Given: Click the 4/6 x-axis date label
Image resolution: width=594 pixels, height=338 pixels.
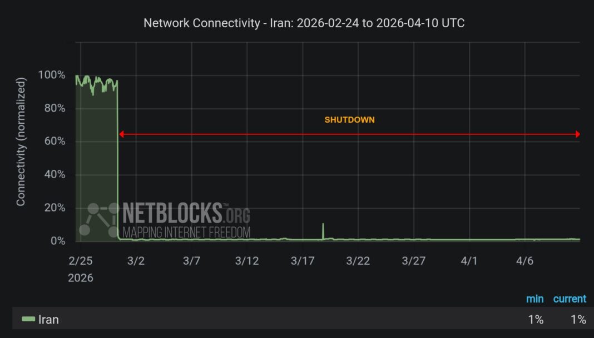Looking at the screenshot, I should point(525,260).
